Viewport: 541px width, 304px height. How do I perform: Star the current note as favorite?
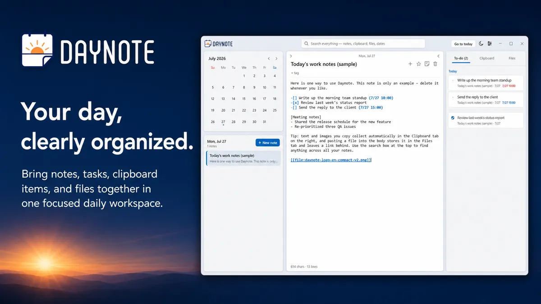click(x=418, y=64)
